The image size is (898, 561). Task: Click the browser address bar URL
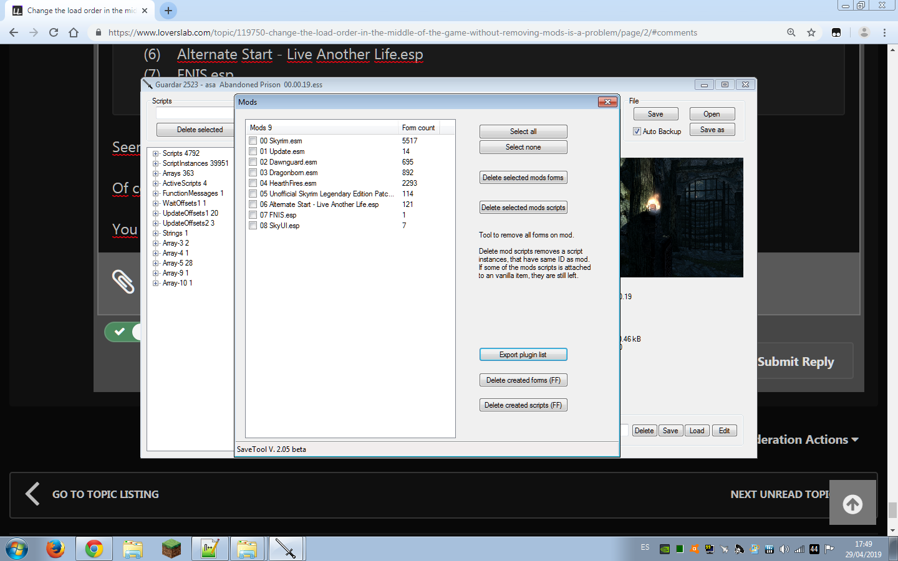403,32
